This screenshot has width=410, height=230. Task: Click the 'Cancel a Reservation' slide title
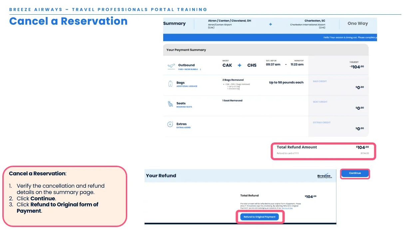pos(68,21)
